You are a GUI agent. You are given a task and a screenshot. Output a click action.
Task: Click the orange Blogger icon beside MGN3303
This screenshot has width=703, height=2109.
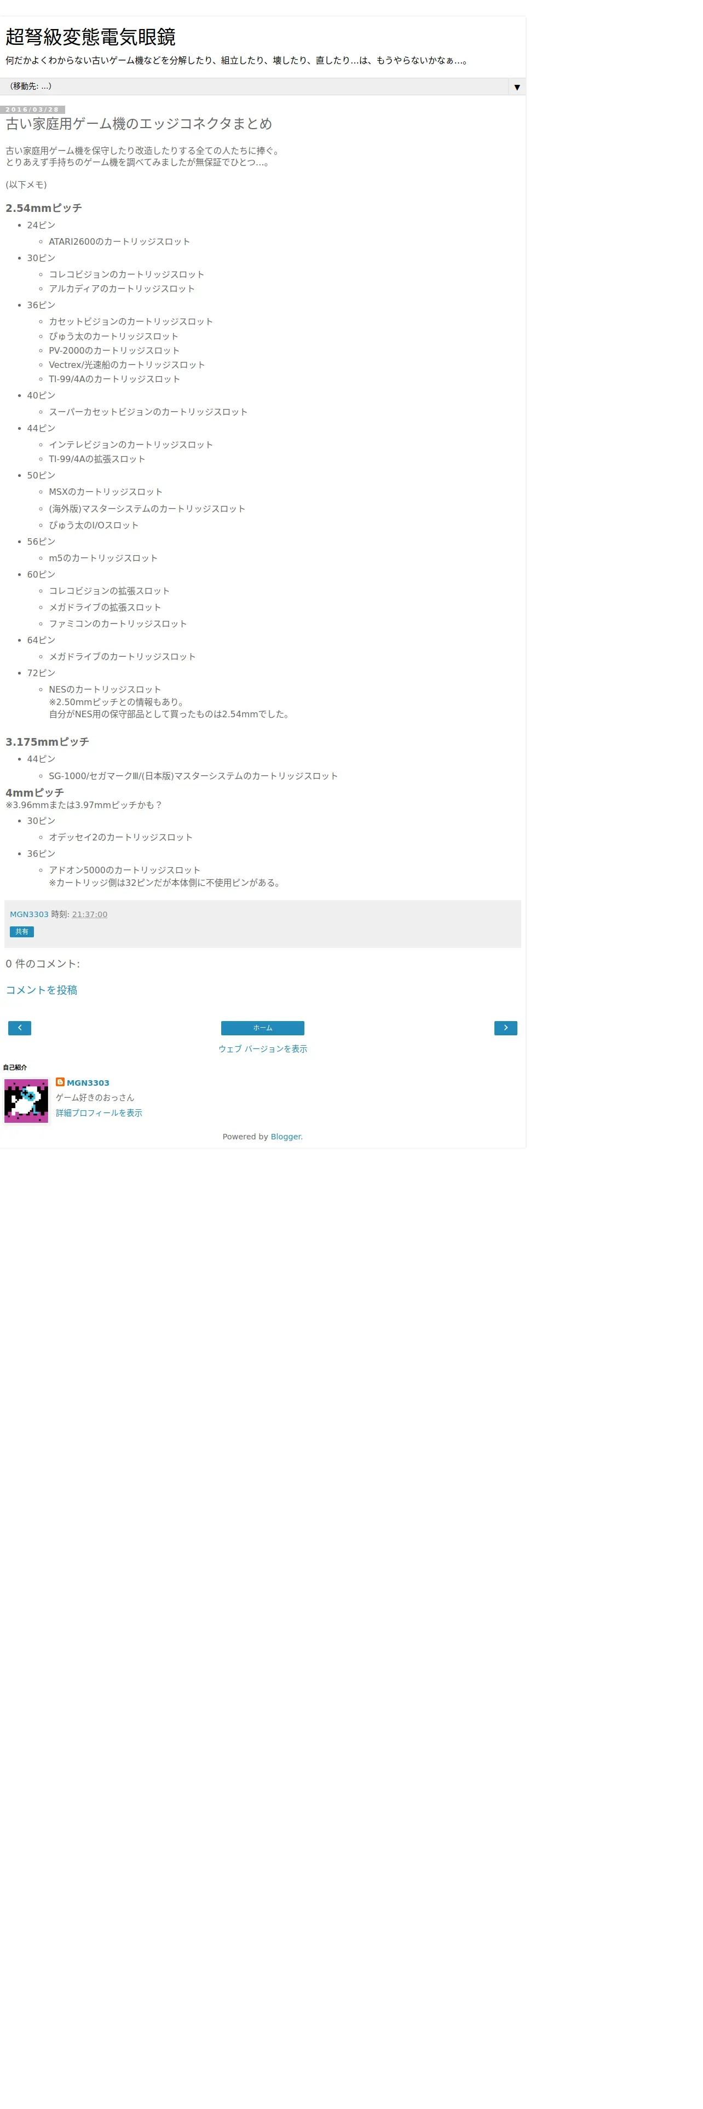(x=60, y=1082)
